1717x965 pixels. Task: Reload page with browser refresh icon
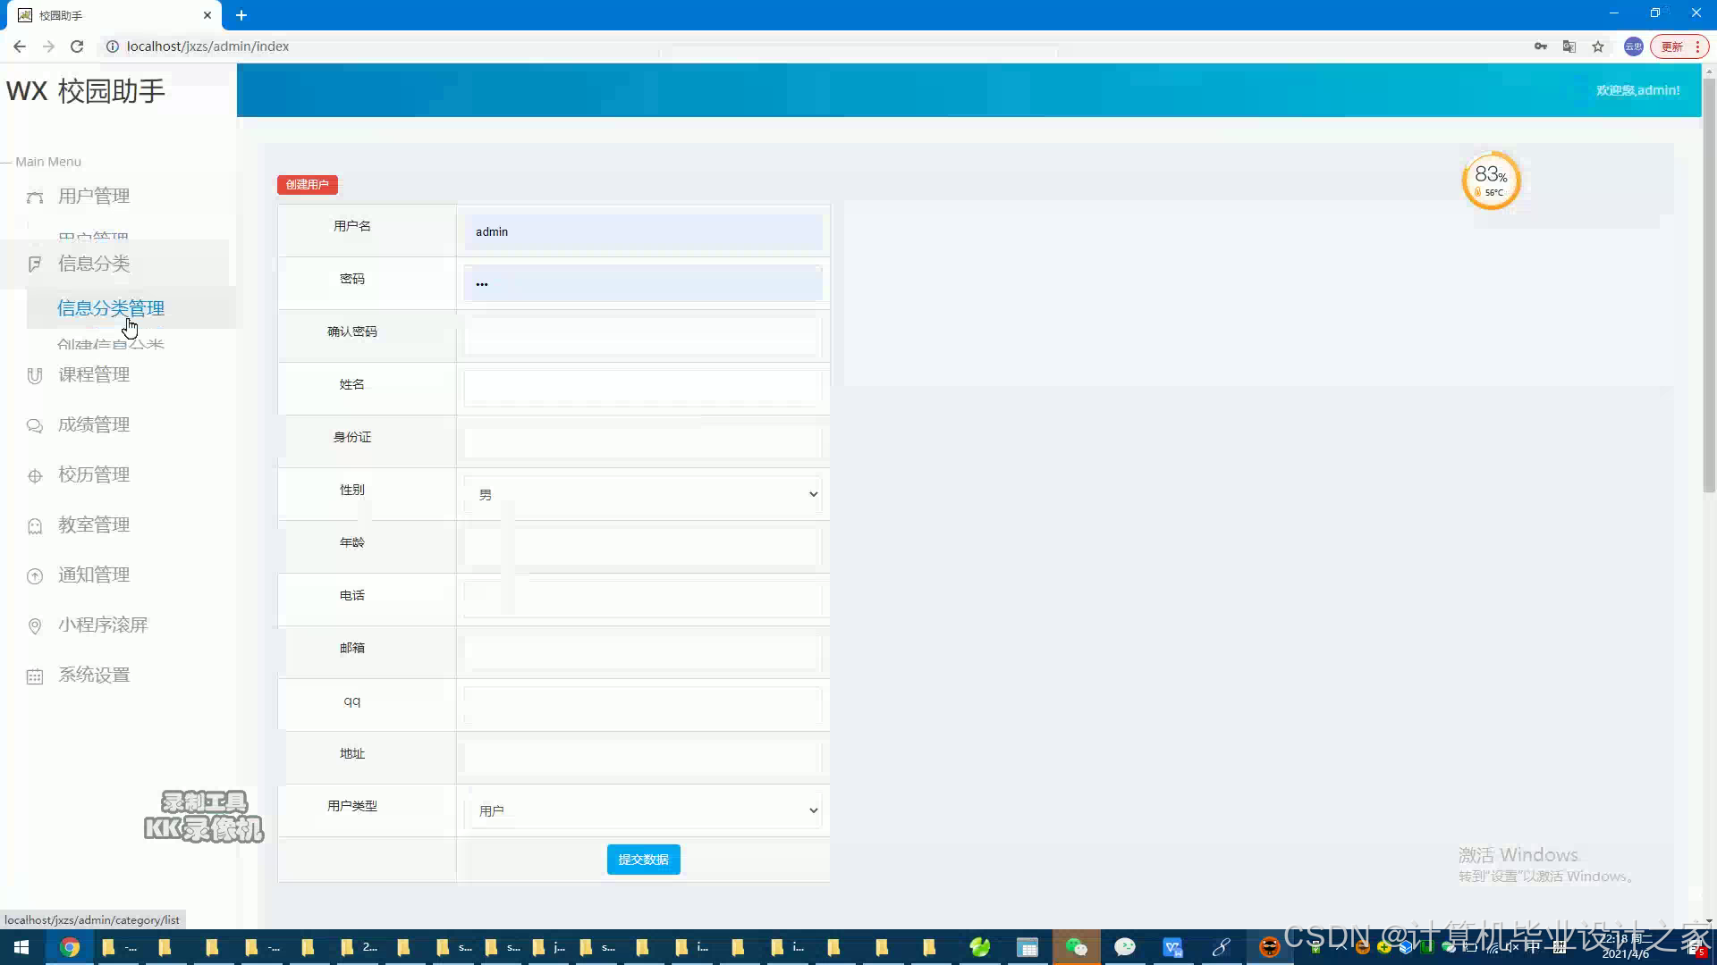coord(77,46)
